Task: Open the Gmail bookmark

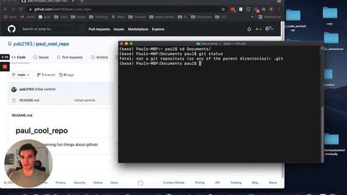Action: pyautogui.click(x=27, y=17)
